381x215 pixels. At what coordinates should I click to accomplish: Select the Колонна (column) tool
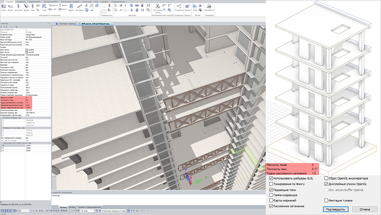click(18, 8)
